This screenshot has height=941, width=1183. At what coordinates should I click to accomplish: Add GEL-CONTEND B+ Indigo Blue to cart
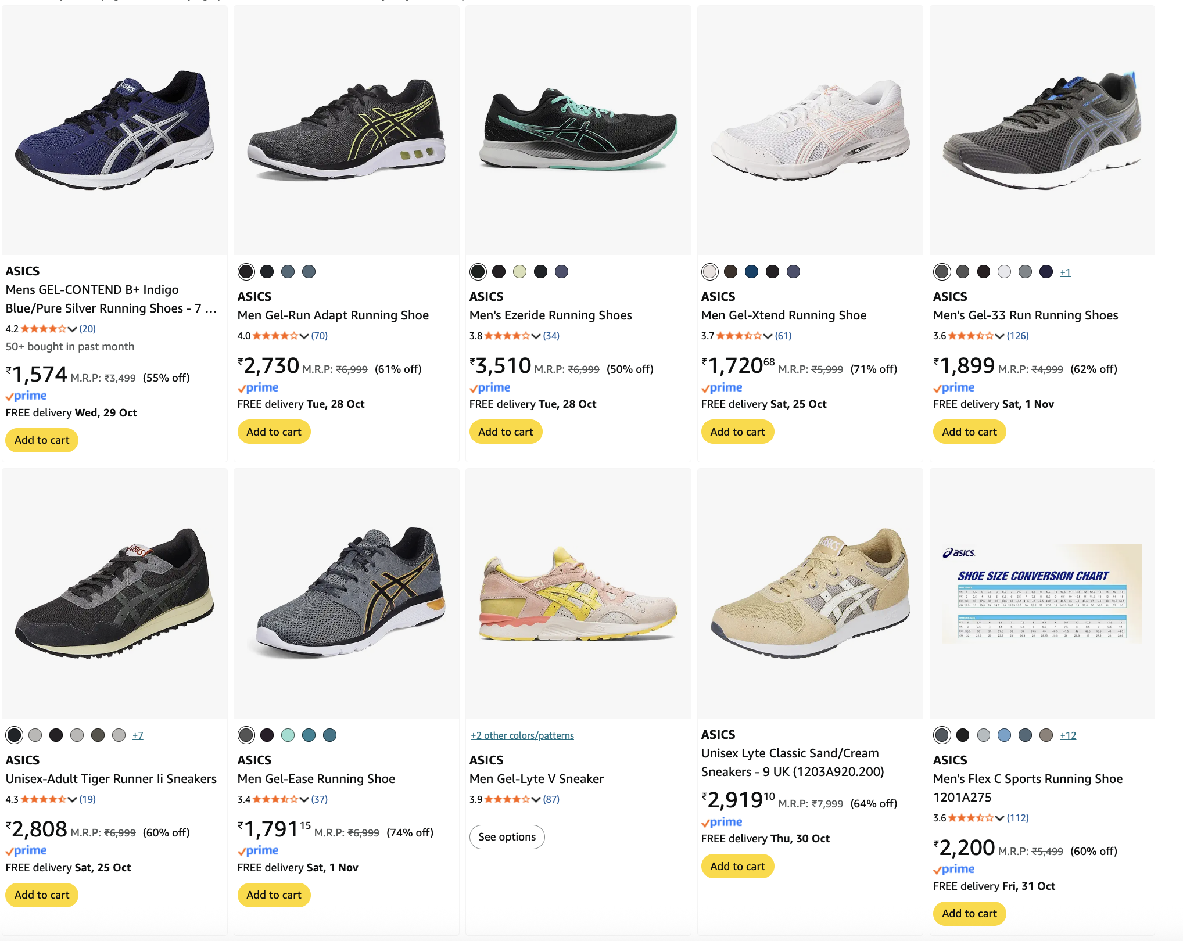(x=42, y=440)
